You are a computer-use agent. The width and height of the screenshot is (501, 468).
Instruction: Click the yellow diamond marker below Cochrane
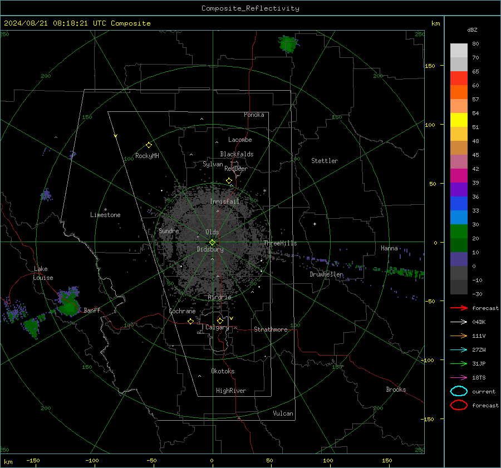[x=190, y=321]
